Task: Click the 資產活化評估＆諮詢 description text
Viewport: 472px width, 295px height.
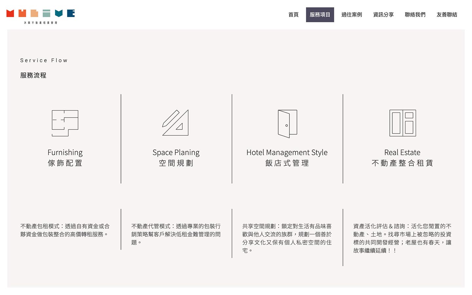Action: [402, 238]
